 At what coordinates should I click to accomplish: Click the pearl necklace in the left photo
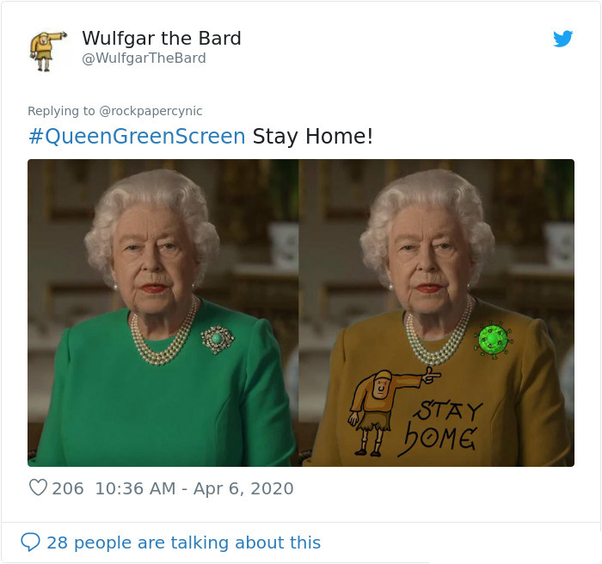pyautogui.click(x=164, y=334)
